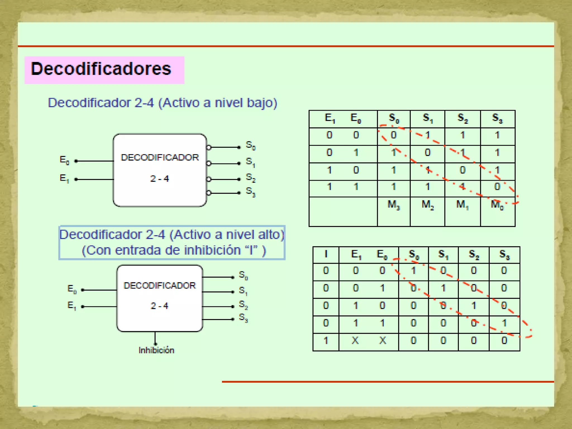This screenshot has height=429, width=572.
Task: Click the S2 header in the upper table
Action: tap(462, 118)
